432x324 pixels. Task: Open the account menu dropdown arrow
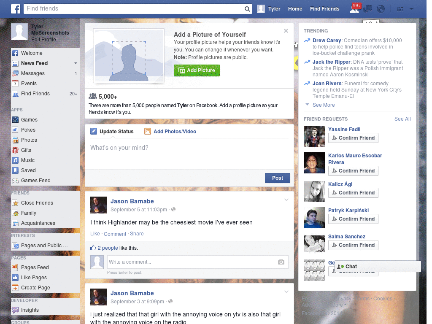coord(411,9)
